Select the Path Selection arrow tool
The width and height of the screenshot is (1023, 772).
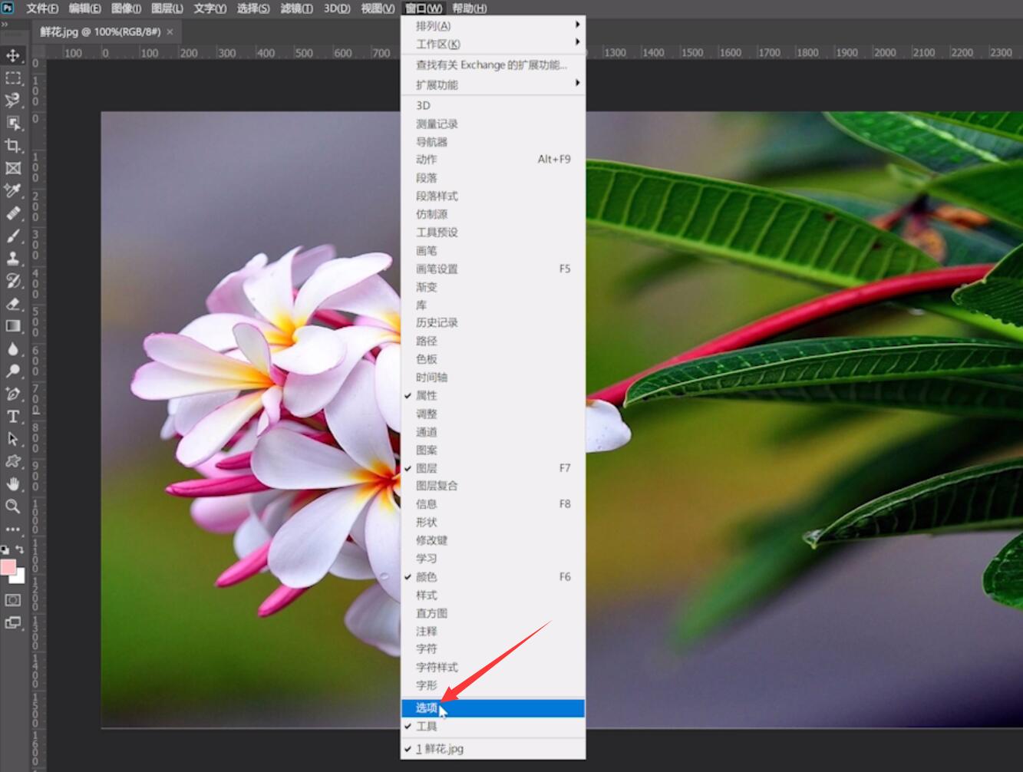tap(13, 439)
